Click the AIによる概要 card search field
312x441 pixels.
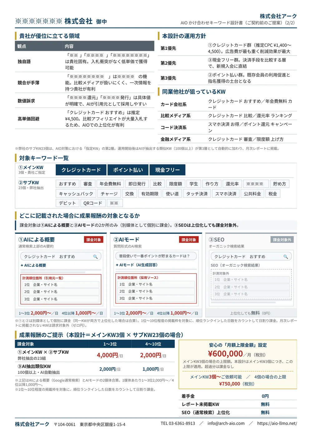point(61,256)
